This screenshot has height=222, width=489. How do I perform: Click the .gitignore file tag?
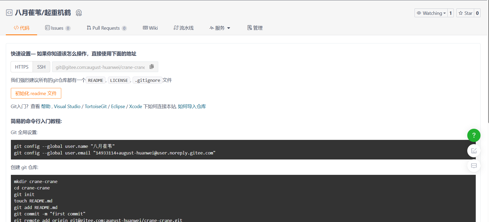147,80
